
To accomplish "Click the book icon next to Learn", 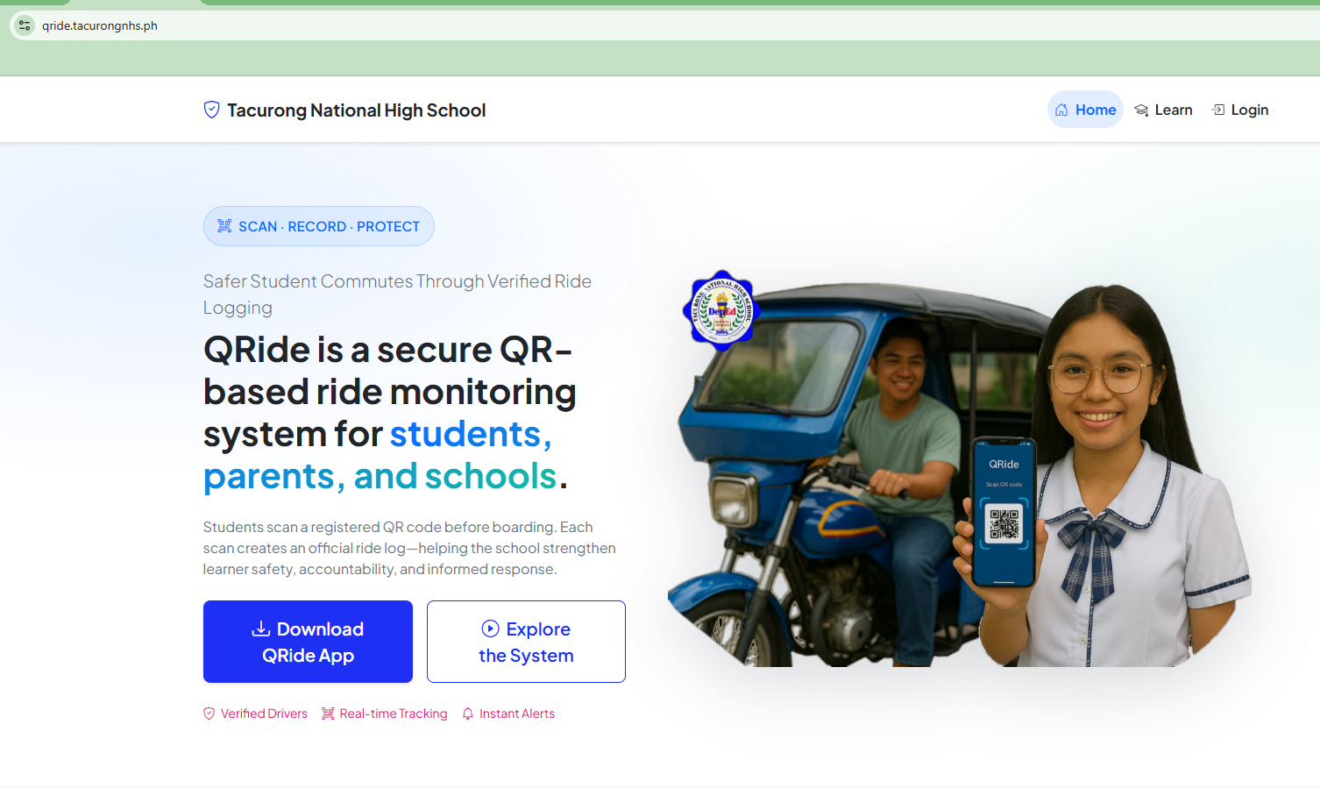I will 1141,109.
